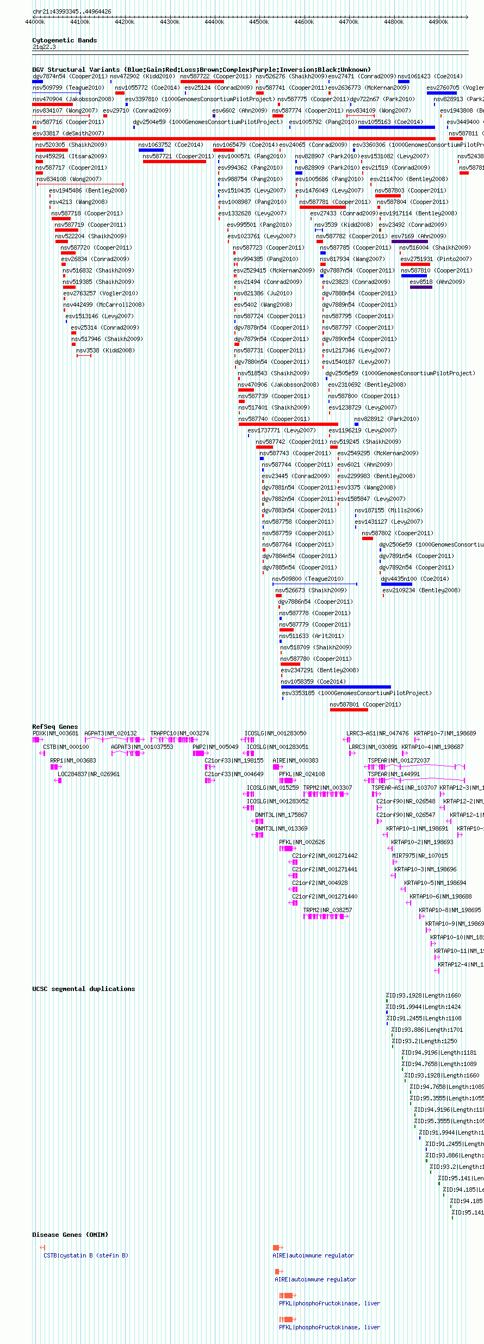The width and height of the screenshot is (484, 1344).
Task: Open the LOC284837|NR_026961 gene label
Action: [x=89, y=774]
